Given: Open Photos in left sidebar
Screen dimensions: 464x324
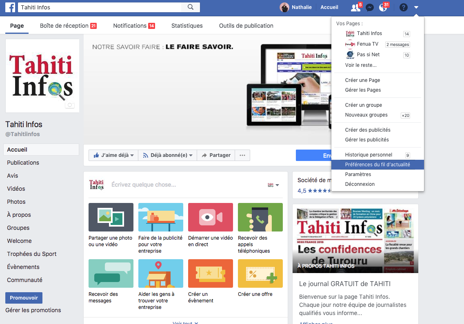Looking at the screenshot, I should (16, 202).
